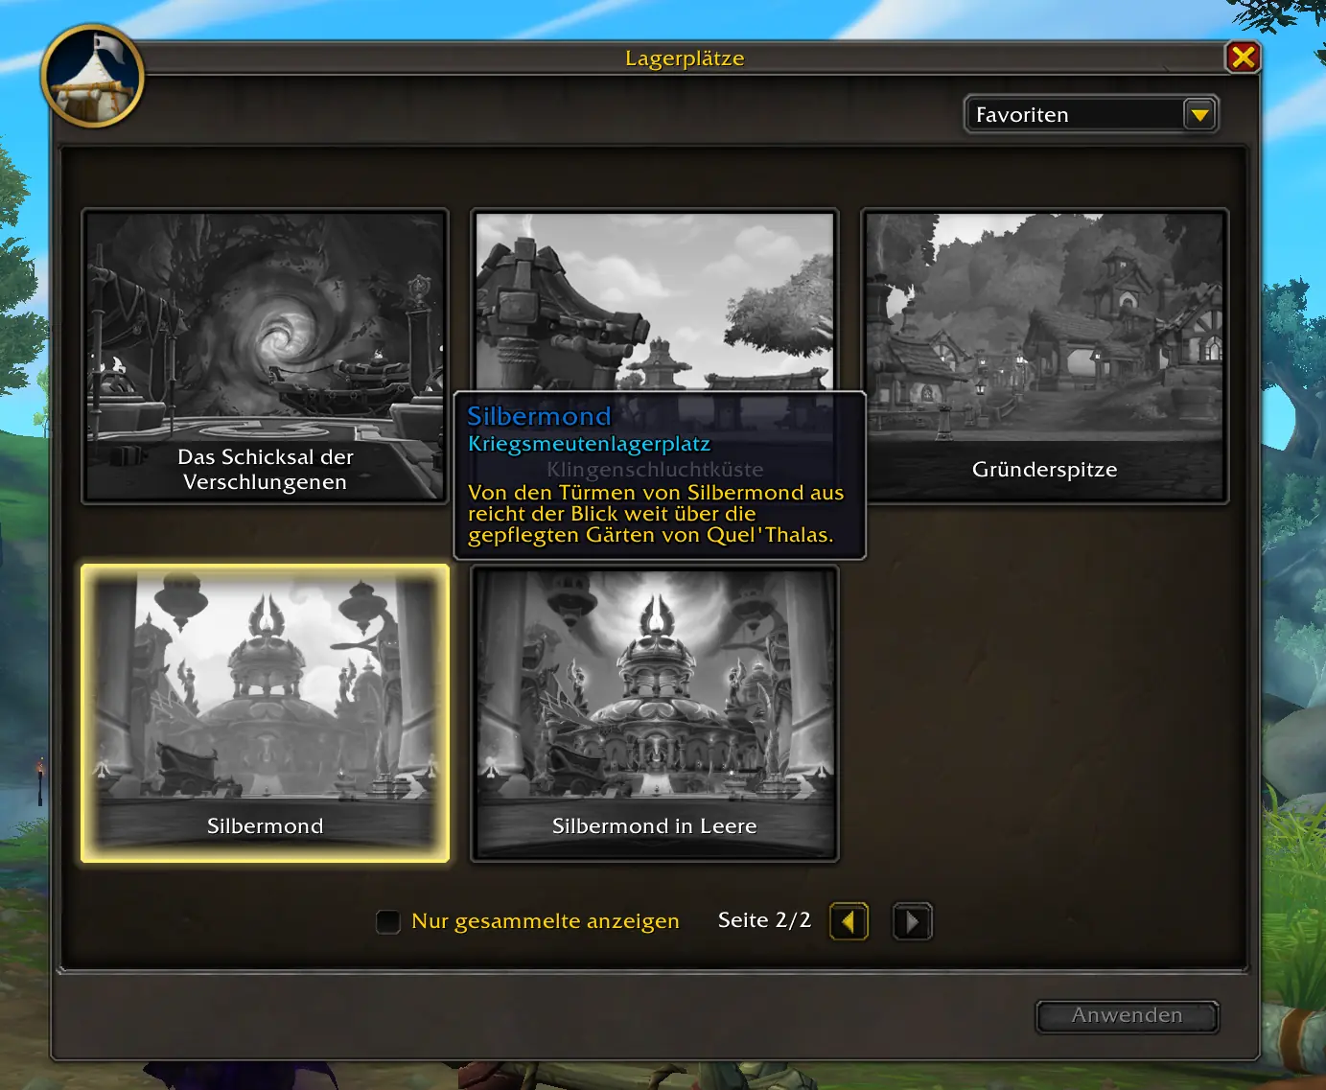
Task: Click the next page arrow button
Action: [913, 922]
